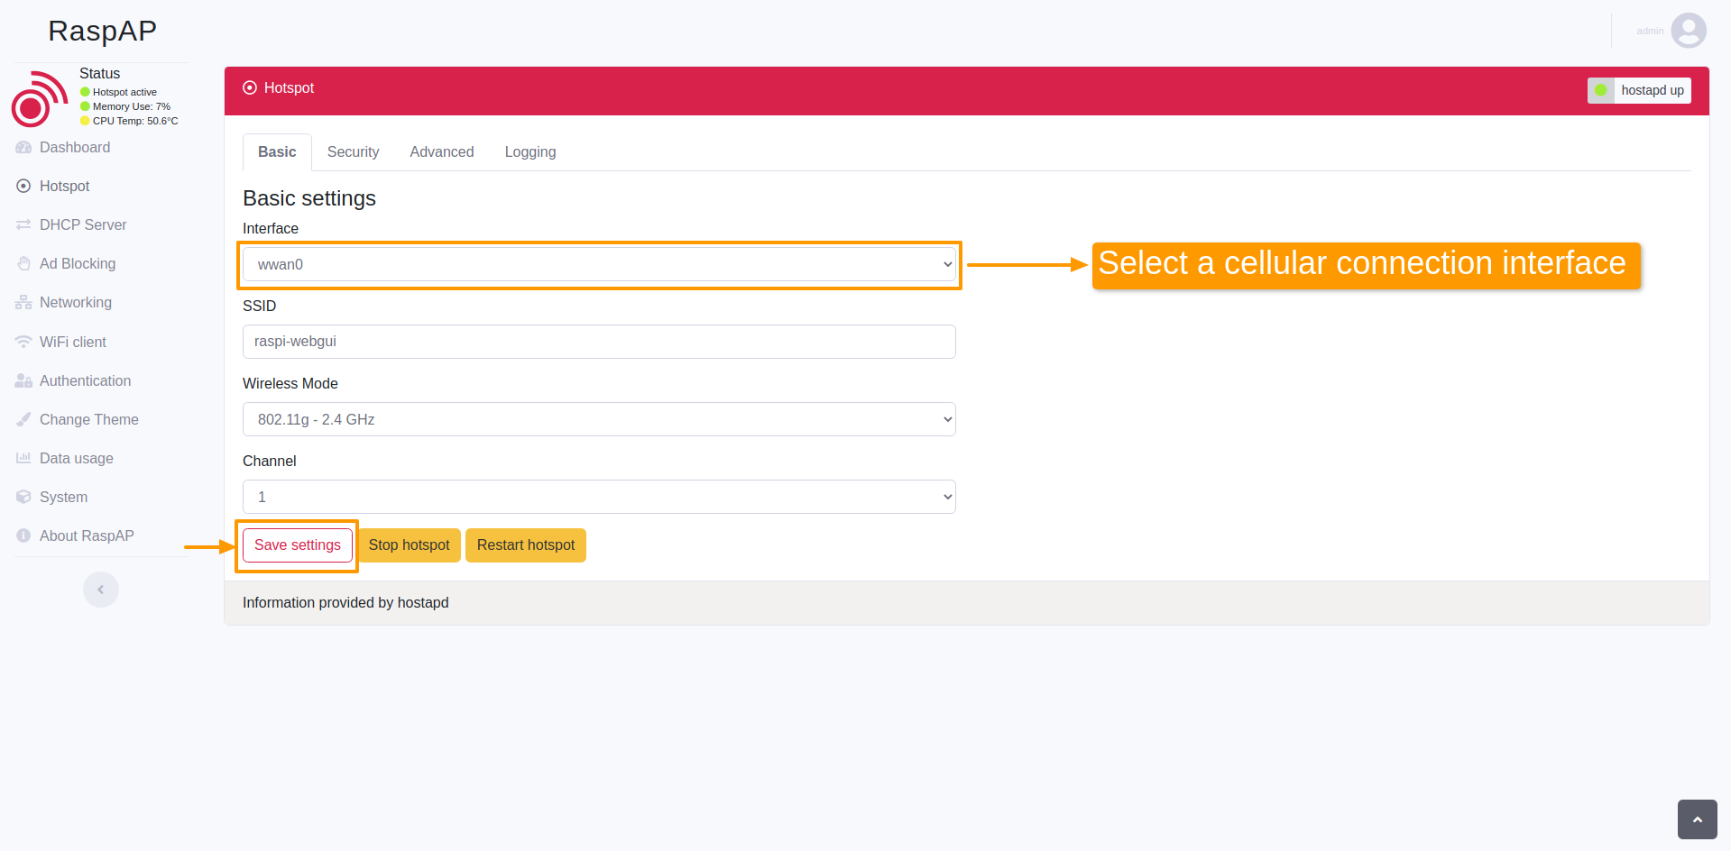Open Change Theme page from sidebar
This screenshot has height=851, width=1731.
(89, 419)
